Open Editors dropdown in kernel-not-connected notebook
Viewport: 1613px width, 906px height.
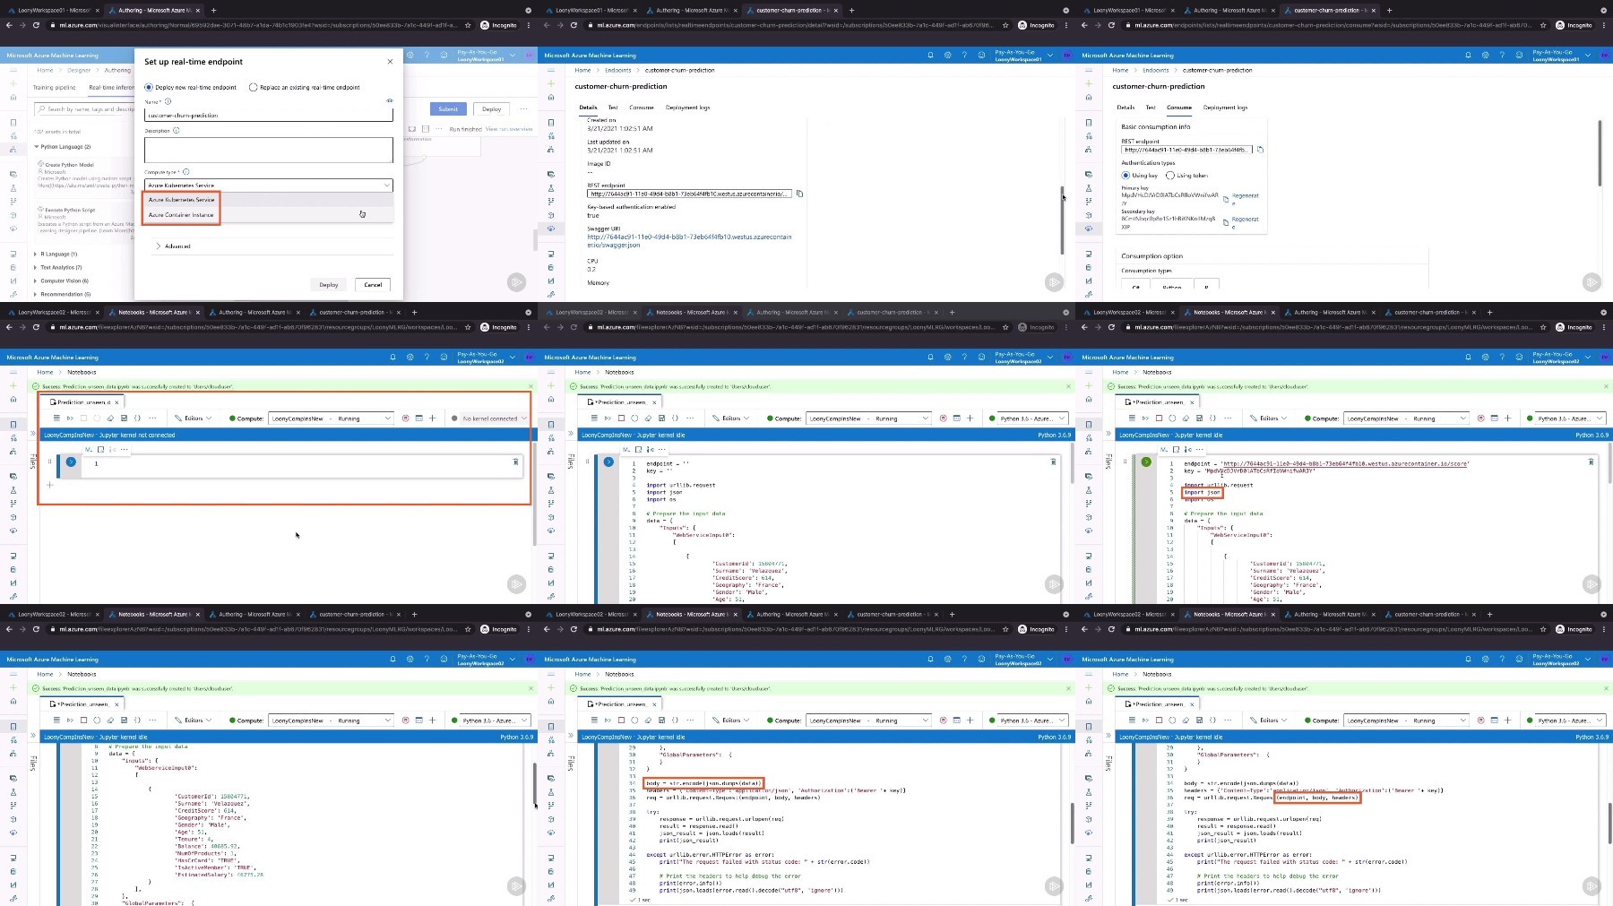click(193, 418)
